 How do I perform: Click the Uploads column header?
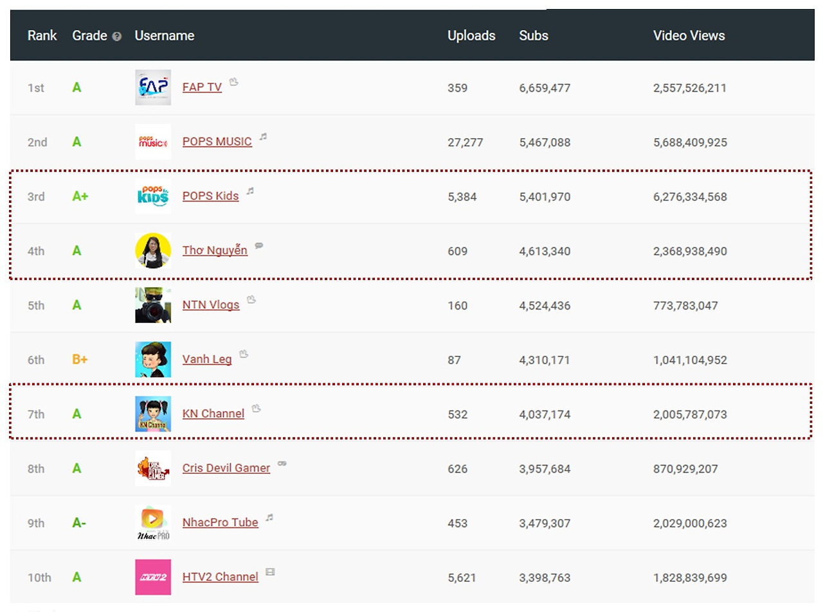pyautogui.click(x=471, y=36)
